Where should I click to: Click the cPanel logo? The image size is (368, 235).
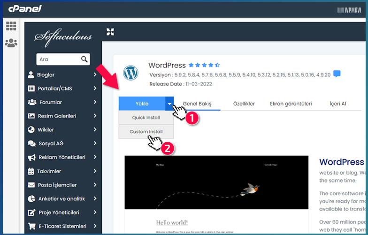25,9
